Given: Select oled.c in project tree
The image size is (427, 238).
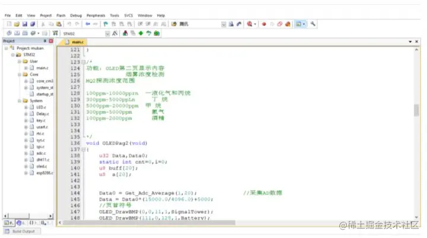Looking at the screenshot, I should coord(42,166).
